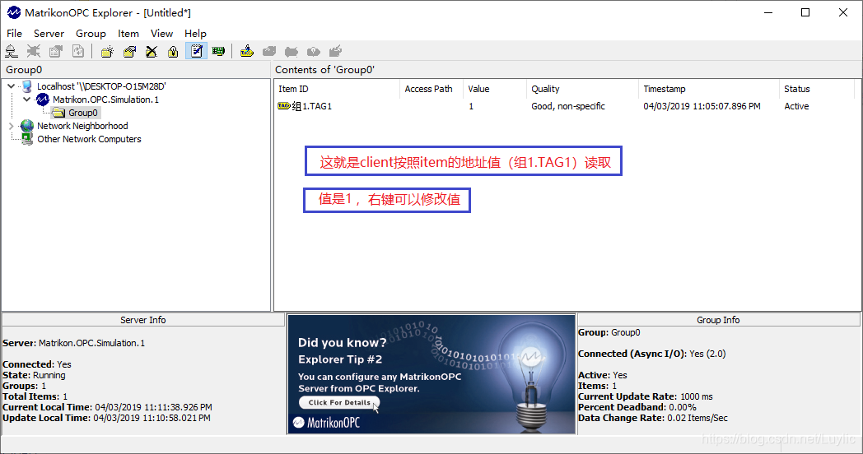This screenshot has width=863, height=454.
Task: Open the Server menu
Action: 49,34
